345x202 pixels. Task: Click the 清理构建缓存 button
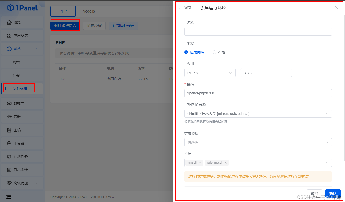(x=124, y=26)
